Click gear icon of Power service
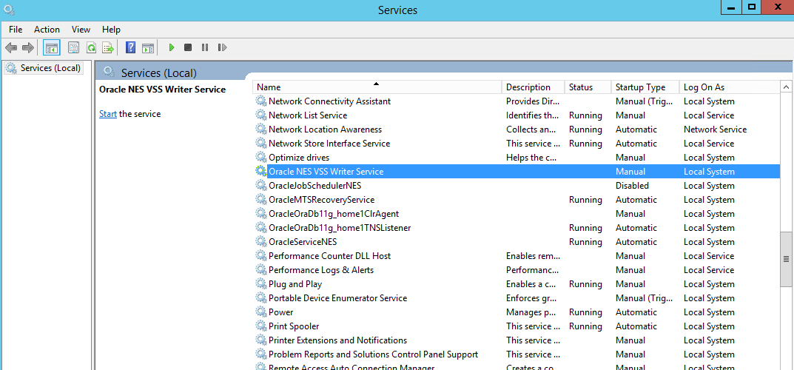This screenshot has height=370, width=794. (260, 312)
